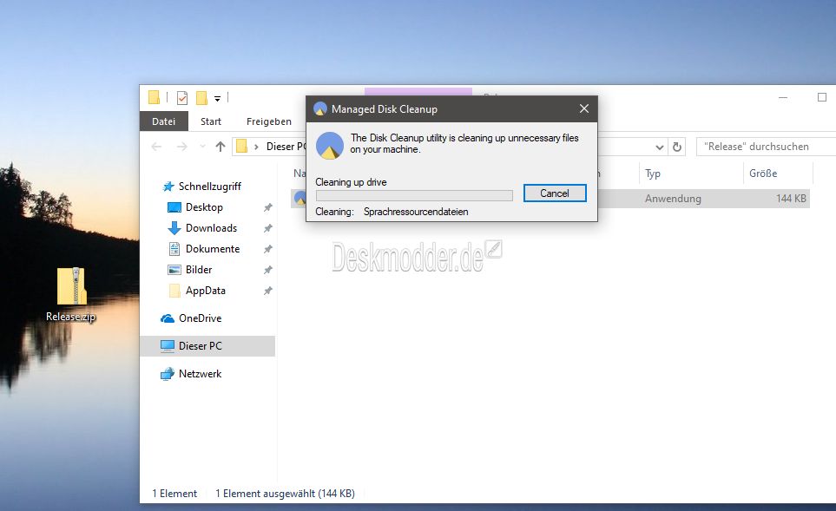
Task: Click the "Release" durchsuchen search field
Action: click(764, 147)
